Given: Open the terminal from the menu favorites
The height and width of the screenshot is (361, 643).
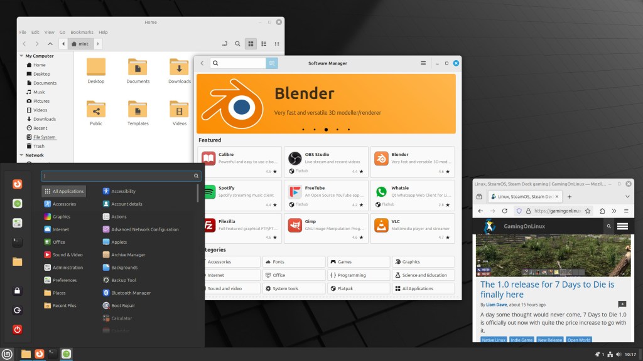Looking at the screenshot, I should pos(18,242).
